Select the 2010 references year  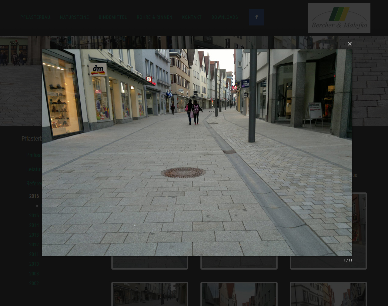pos(34,264)
